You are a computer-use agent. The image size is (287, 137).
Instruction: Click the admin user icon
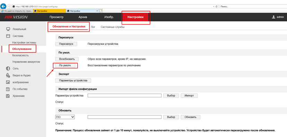click(x=273, y=17)
